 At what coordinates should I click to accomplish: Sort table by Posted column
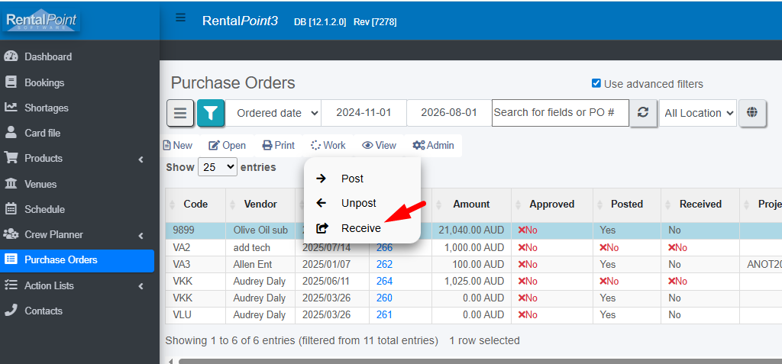click(x=627, y=205)
